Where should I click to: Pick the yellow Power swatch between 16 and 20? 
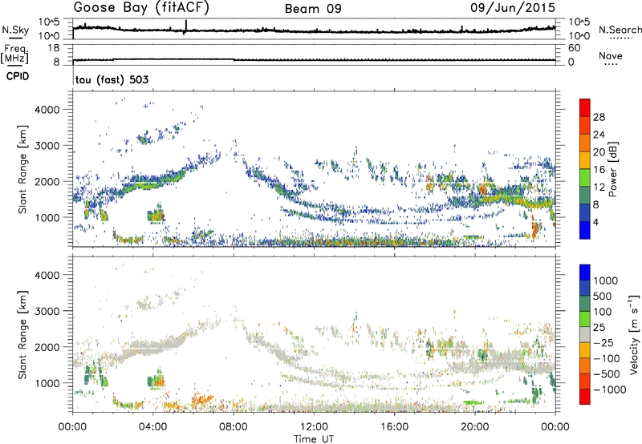tap(585, 159)
